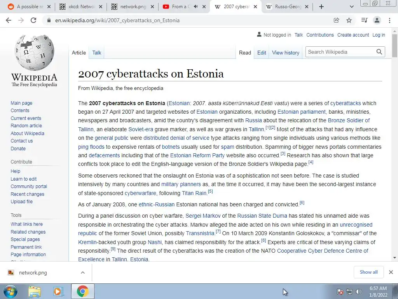Click Show all downloads button
Viewport: 398px width, 299px height.
click(369, 272)
